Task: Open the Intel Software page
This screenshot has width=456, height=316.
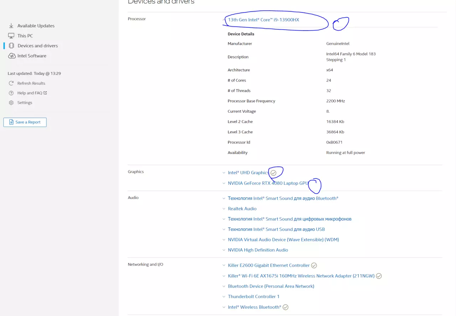Action: click(x=32, y=56)
